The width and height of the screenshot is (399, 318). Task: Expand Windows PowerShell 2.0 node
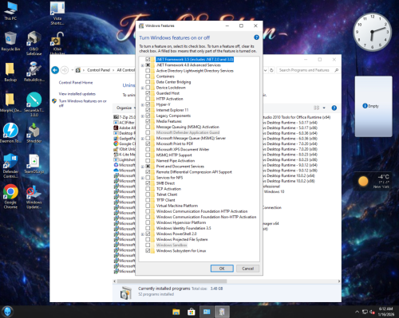(143, 234)
